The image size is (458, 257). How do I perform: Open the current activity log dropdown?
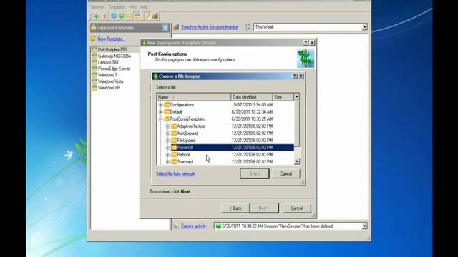tap(364, 226)
